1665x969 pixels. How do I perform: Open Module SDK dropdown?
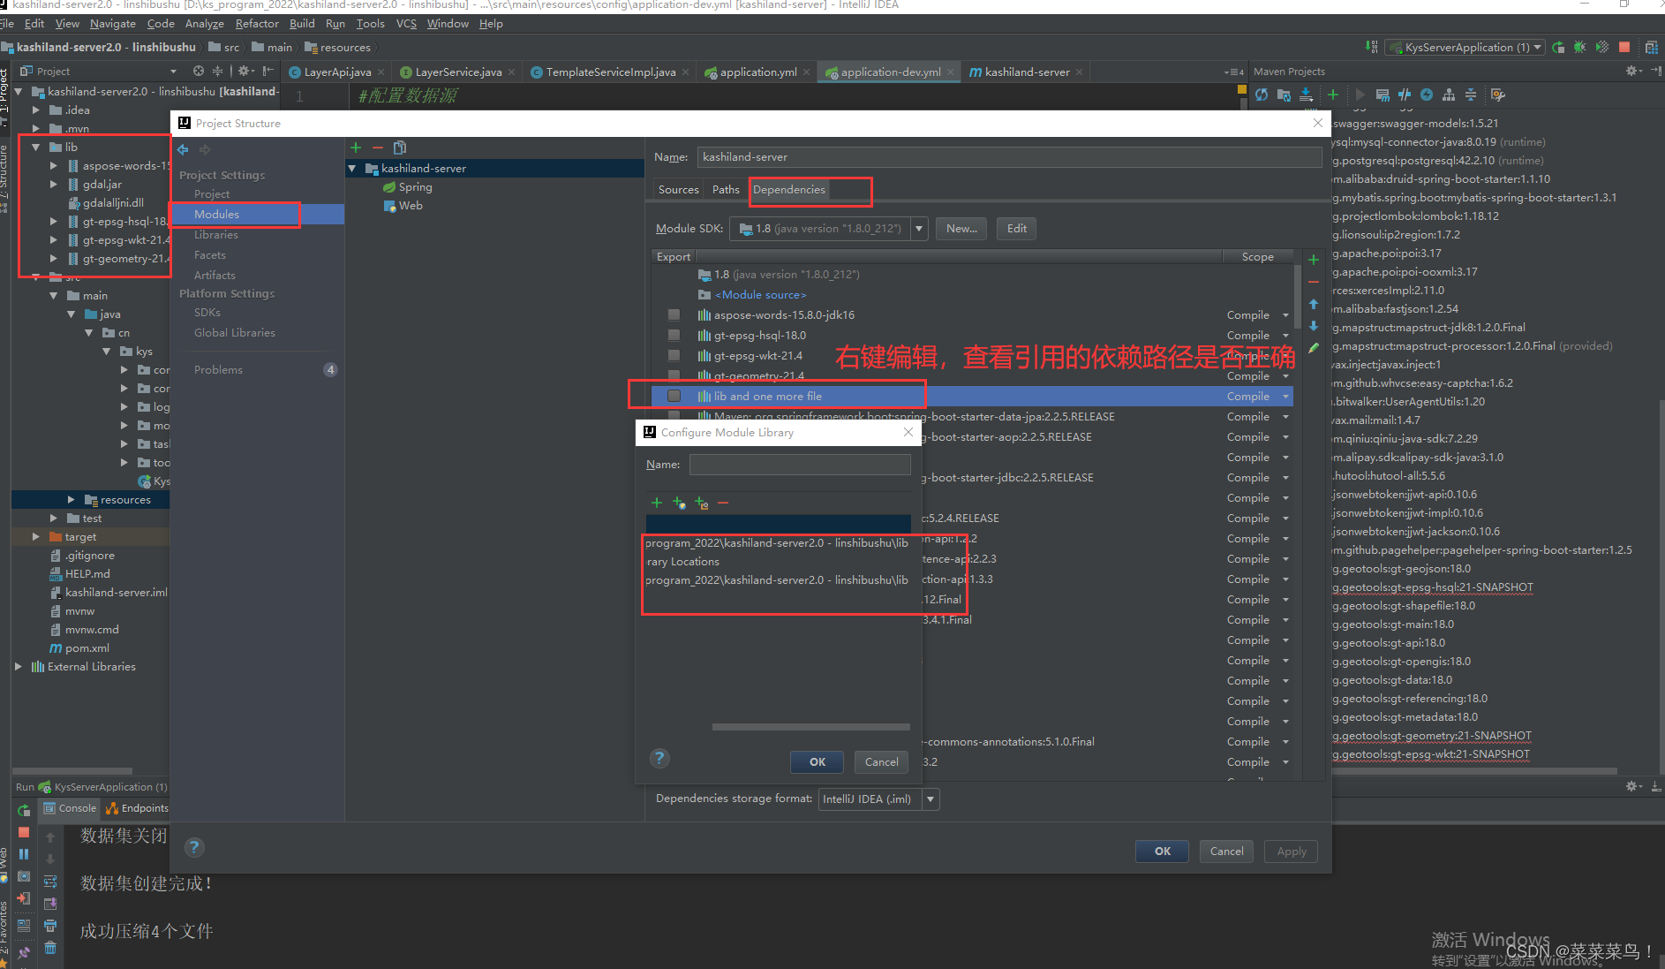click(x=919, y=229)
